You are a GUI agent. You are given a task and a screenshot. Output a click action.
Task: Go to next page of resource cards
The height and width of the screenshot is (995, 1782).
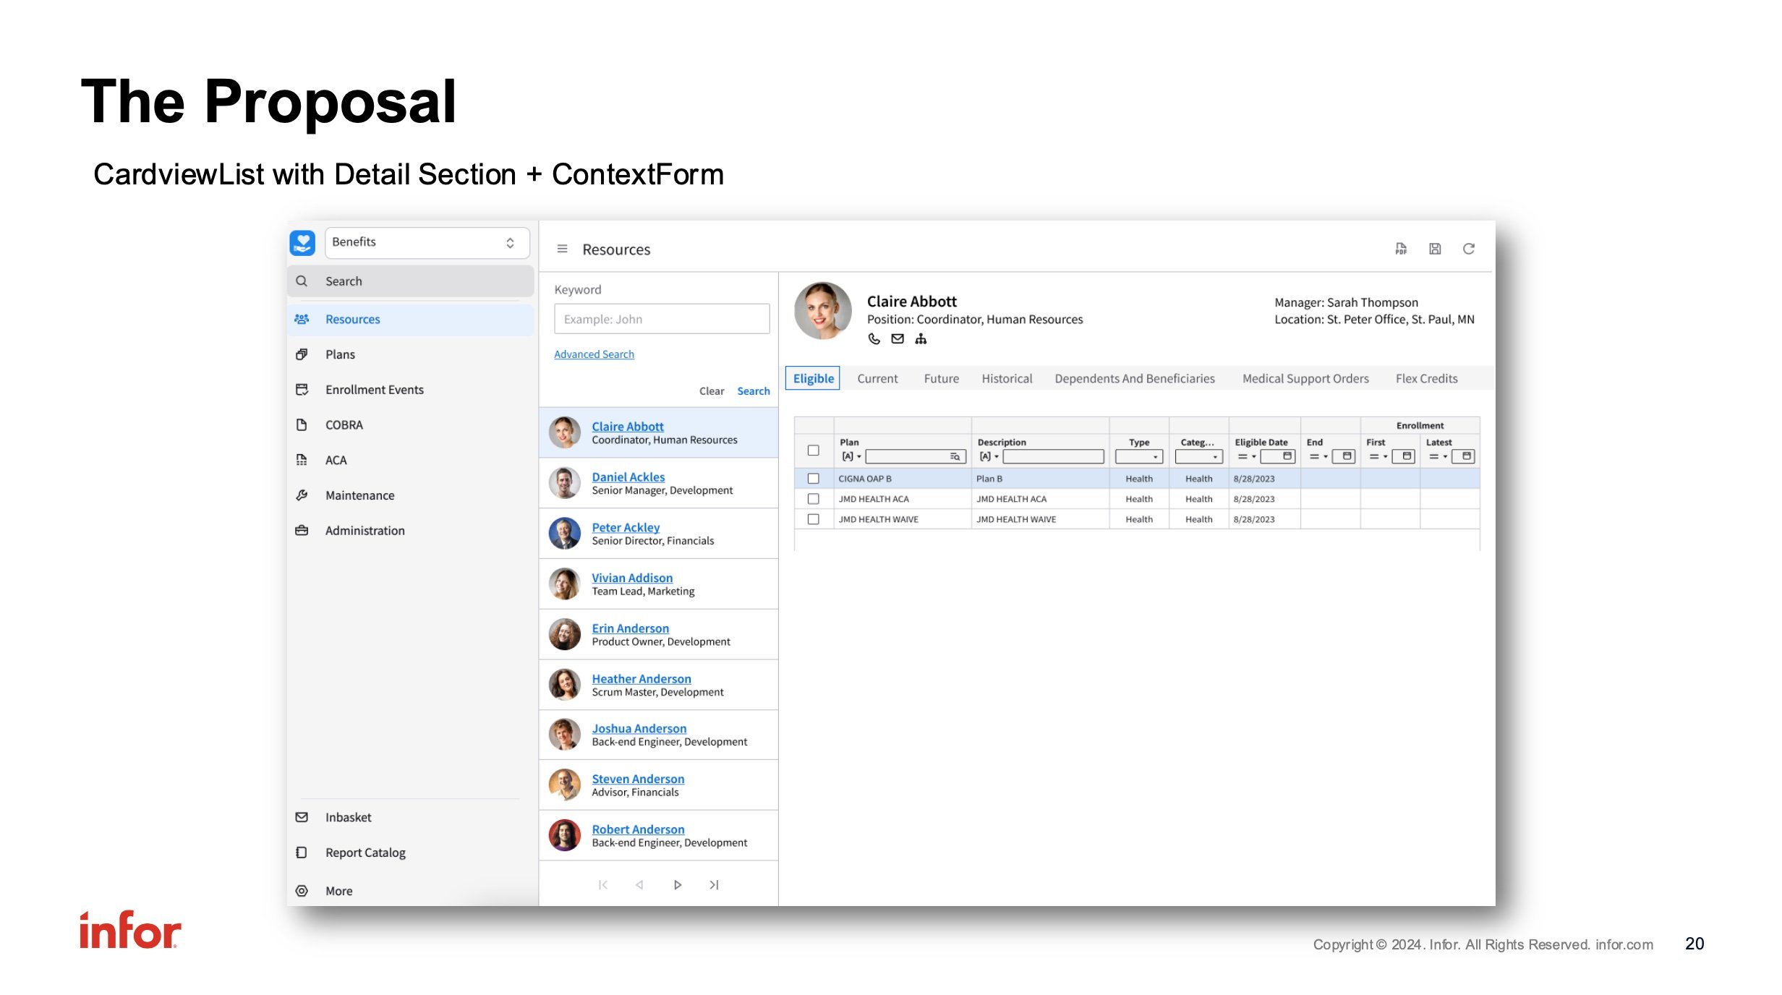pyautogui.click(x=677, y=884)
